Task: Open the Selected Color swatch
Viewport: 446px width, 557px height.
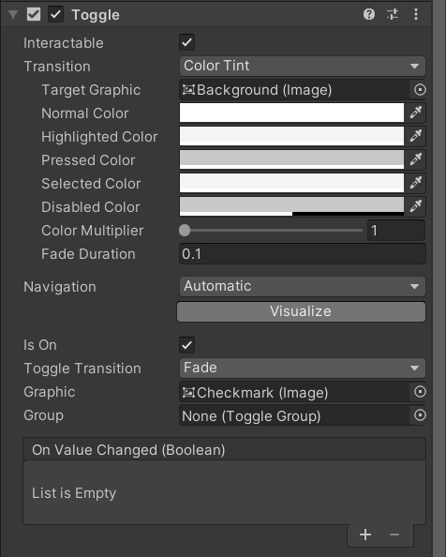Action: [x=291, y=183]
